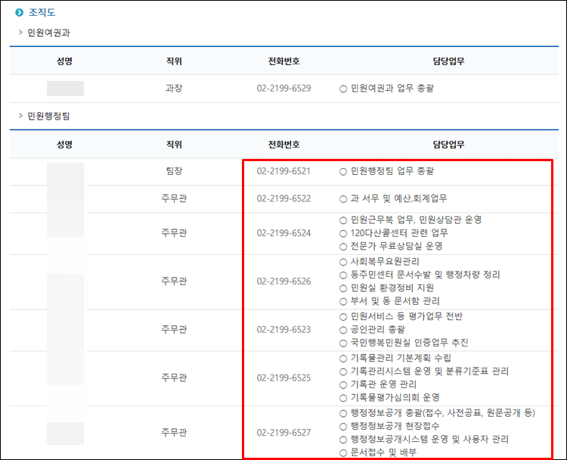Click the duty 120다산콜센터 관련 업무

pyautogui.click(x=399, y=233)
